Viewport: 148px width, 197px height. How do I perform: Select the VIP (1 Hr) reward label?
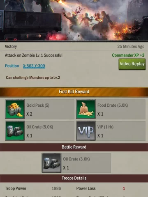pos(105,127)
